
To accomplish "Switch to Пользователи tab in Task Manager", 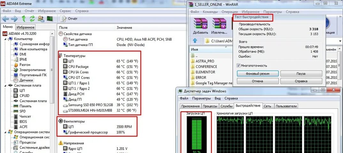I will coord(286,106).
